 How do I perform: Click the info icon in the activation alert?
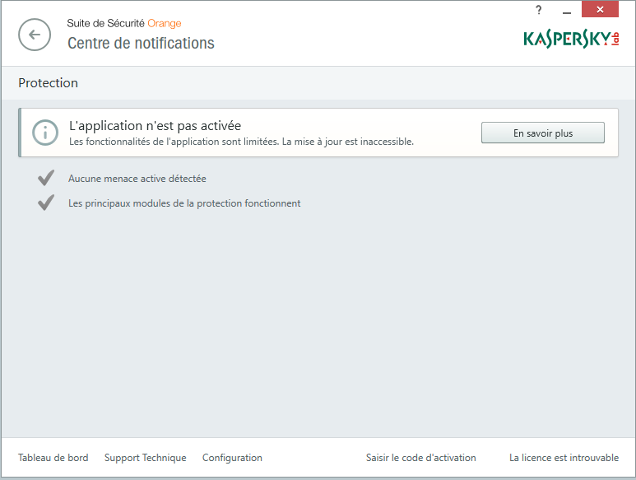tap(45, 132)
